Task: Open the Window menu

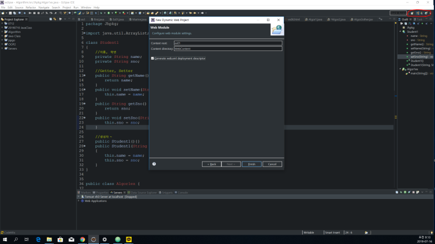Action: coord(85,8)
